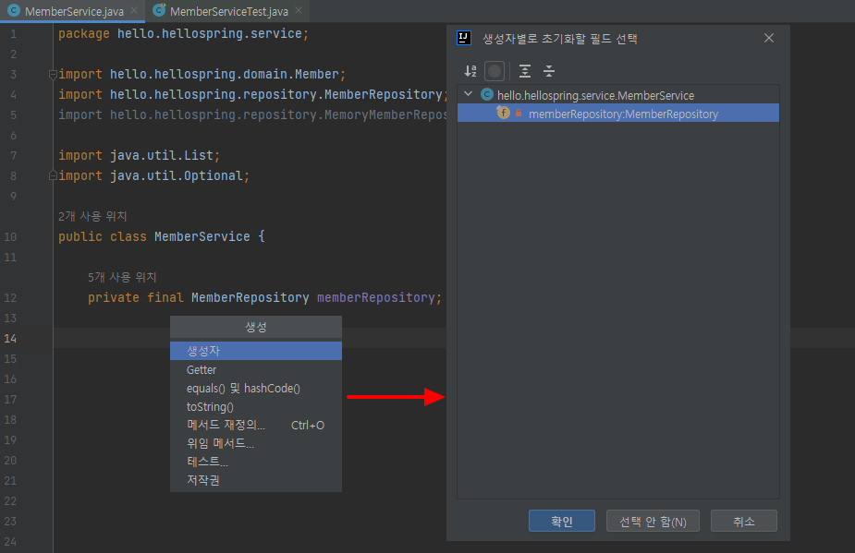The height and width of the screenshot is (553, 855).
Task: Choose 메서드 재정의... in the 생성 menu
Action: click(x=256, y=426)
